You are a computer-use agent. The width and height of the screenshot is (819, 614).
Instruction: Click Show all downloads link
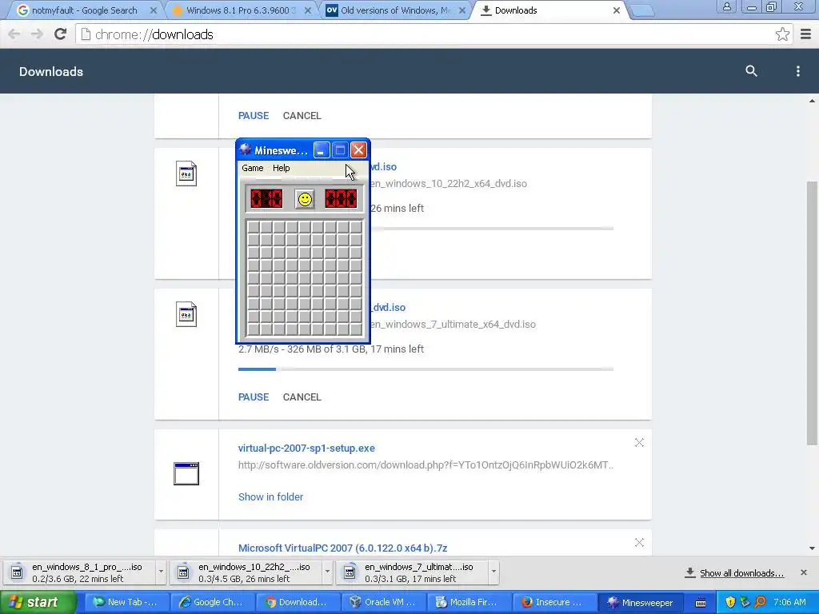pyautogui.click(x=741, y=573)
